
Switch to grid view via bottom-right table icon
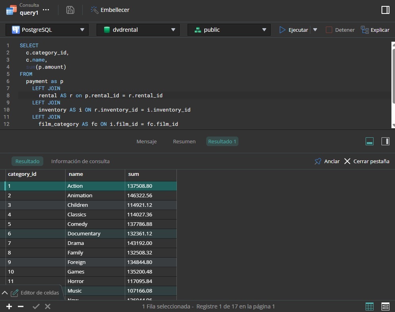[x=369, y=306]
